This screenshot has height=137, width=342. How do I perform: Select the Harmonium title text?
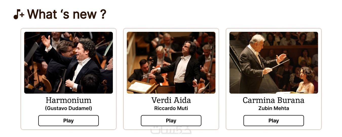click(x=68, y=100)
